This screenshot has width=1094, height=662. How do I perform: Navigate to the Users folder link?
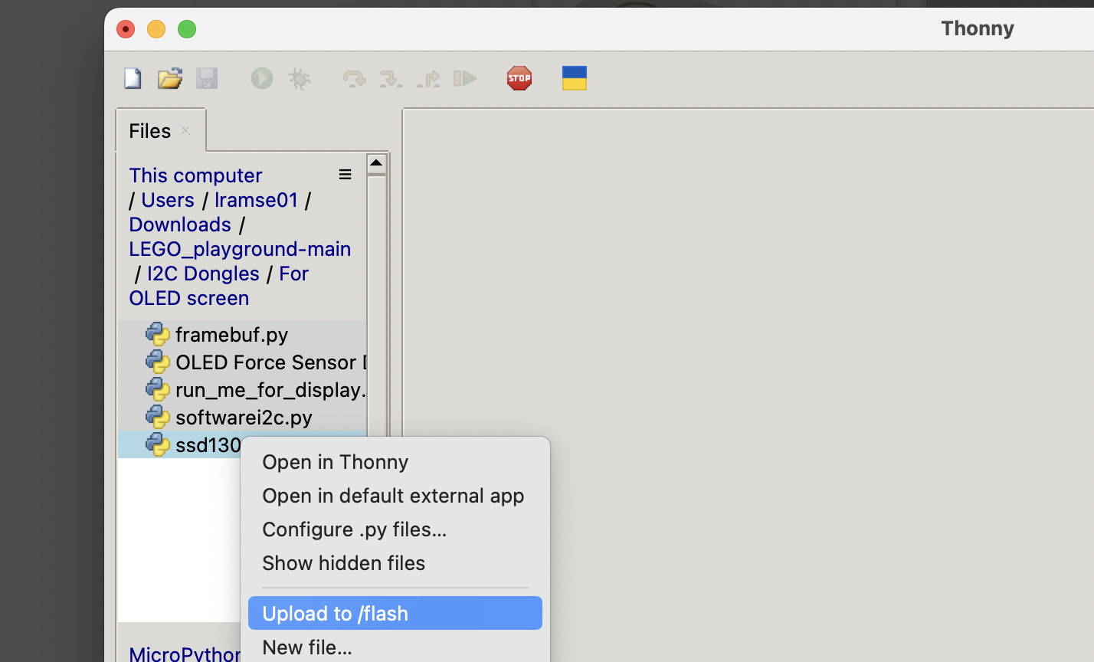point(168,200)
